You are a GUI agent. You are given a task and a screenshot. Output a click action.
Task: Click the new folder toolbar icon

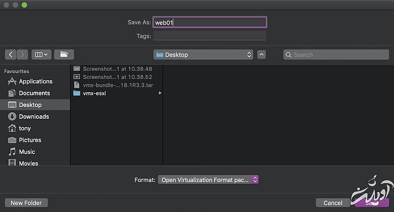click(64, 54)
